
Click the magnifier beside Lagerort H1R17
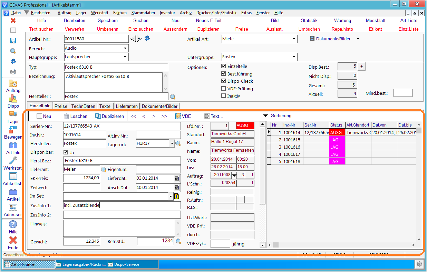click(178, 143)
